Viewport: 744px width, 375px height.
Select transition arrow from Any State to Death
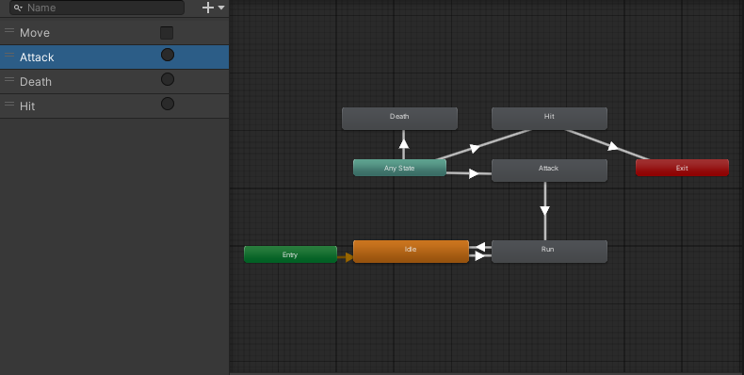point(404,144)
